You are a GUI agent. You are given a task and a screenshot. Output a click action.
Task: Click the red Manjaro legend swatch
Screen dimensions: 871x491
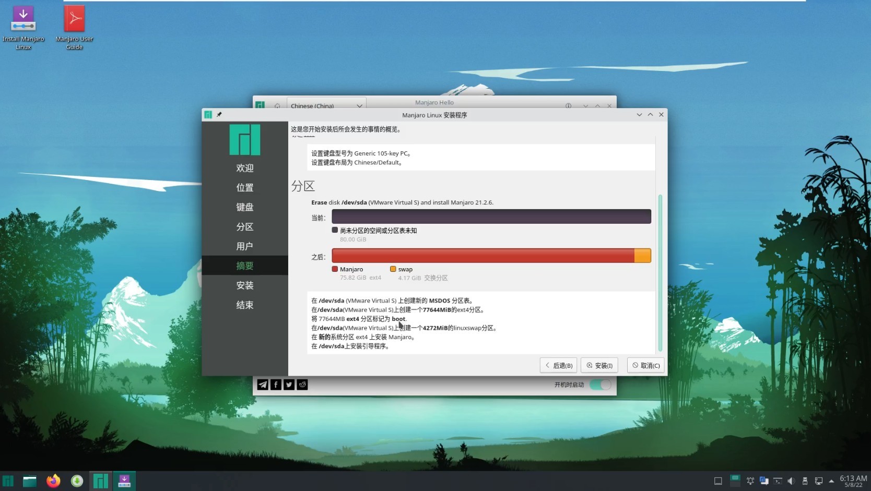point(335,269)
